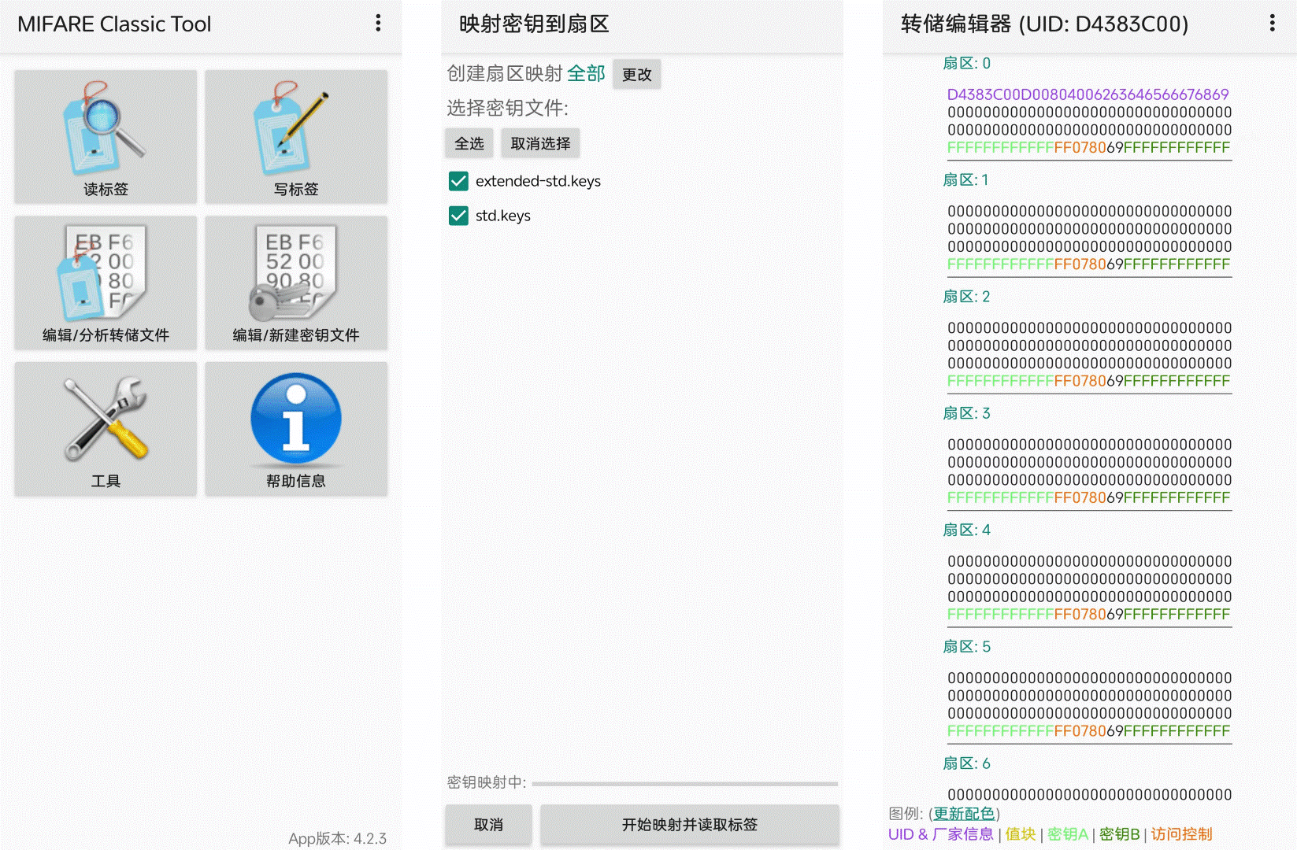Screen dimensions: 1297x850
Task: Click the 取消 (Cancel) button
Action: click(488, 825)
